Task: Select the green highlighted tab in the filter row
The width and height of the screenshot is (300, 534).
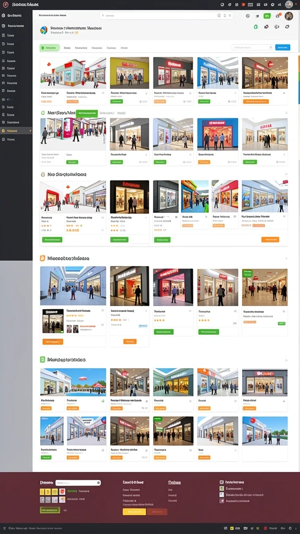Action: click(49, 47)
